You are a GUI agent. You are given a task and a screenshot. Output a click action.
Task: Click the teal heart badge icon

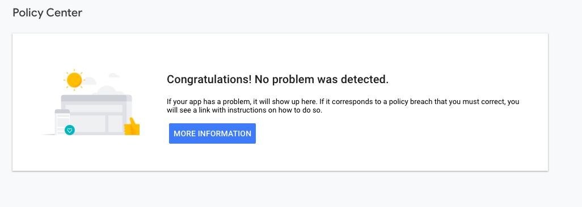[x=70, y=130]
